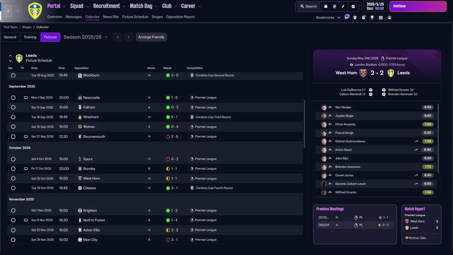Viewport: 453px width, 255px height.
Task: Click the TV icon on the Burnley fixture row
Action: (x=26, y=169)
